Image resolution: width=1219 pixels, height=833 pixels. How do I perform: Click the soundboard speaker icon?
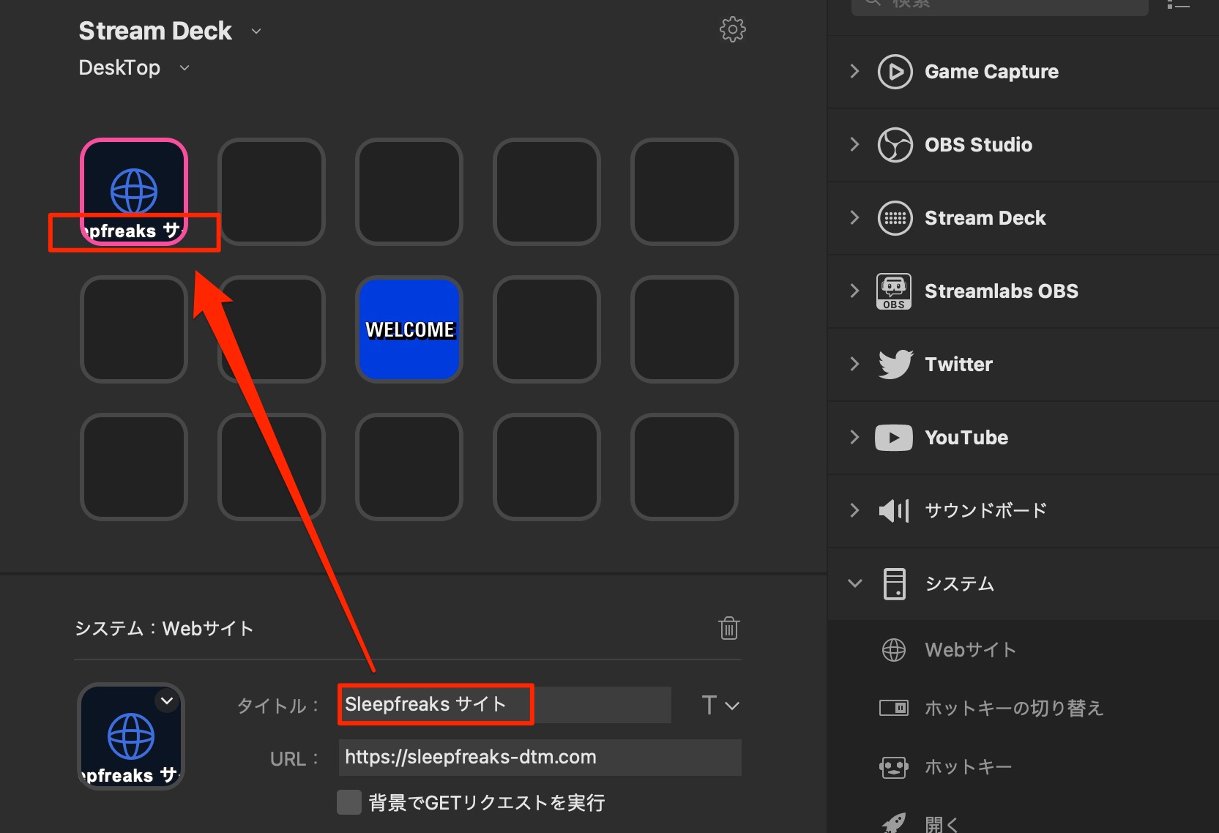pos(893,510)
